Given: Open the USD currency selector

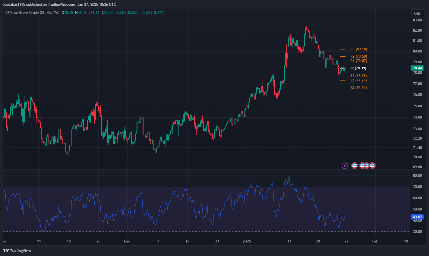Looking at the screenshot, I should coord(417,13).
